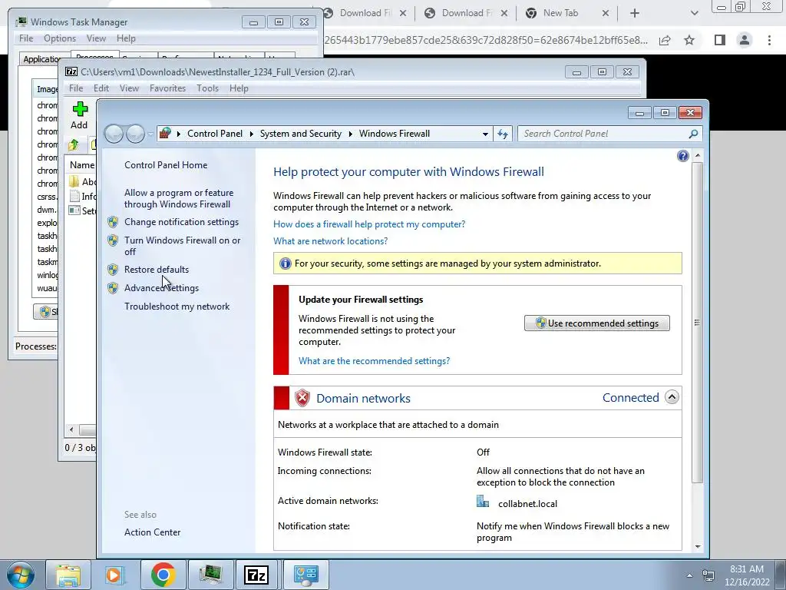
Task: Open the Favorites menu in 7-Zip
Action: point(167,88)
